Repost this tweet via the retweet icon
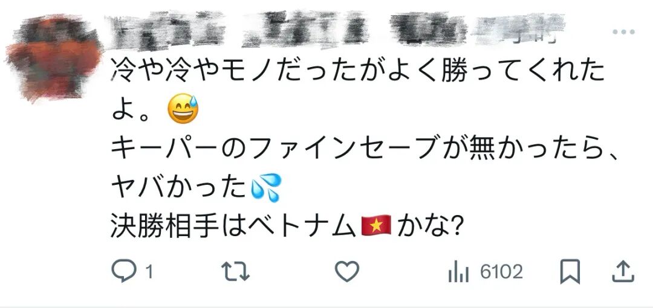 (235, 272)
